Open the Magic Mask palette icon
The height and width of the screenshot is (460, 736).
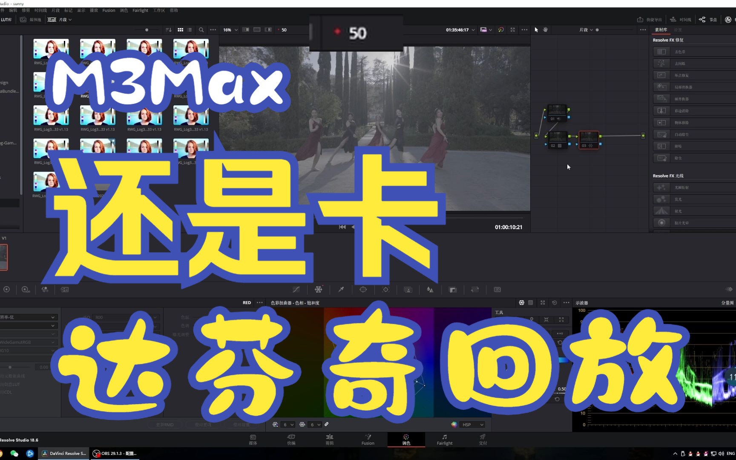408,290
